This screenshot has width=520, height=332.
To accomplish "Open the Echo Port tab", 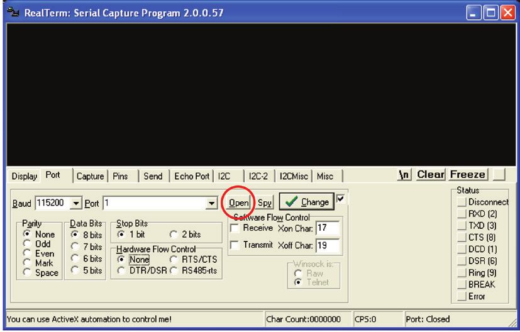I will 192,176.
